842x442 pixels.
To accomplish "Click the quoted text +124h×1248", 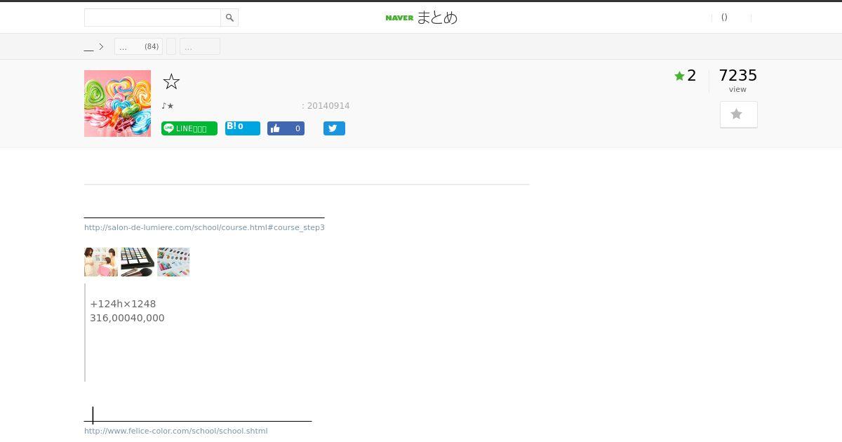I will pyautogui.click(x=123, y=304).
